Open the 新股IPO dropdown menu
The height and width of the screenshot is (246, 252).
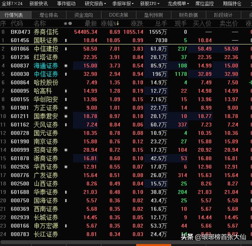(150, 4)
